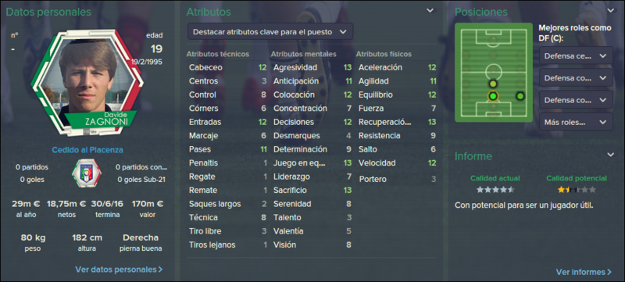This screenshot has width=625, height=282.
Task: Click the Cedido al Piacenza link
Action: click(87, 150)
